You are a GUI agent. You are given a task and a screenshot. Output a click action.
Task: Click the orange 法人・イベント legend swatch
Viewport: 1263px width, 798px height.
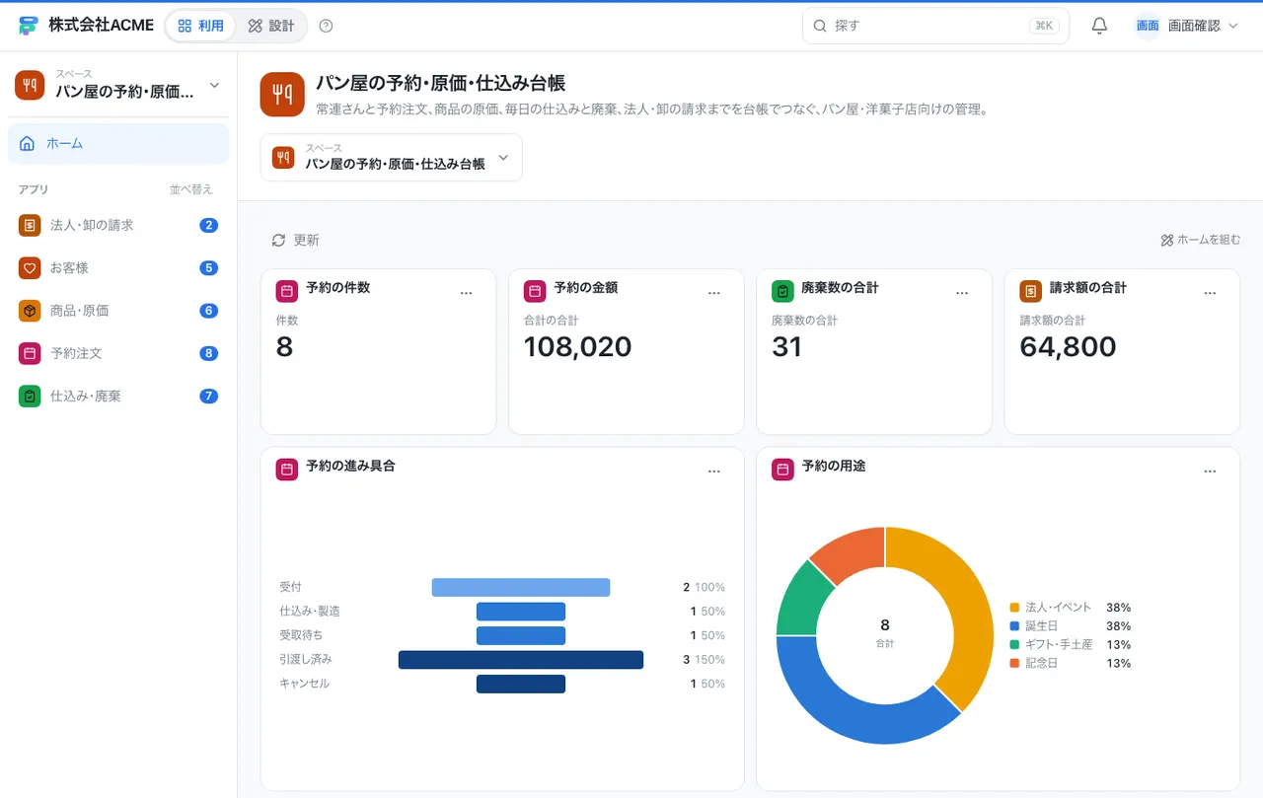1014,608
